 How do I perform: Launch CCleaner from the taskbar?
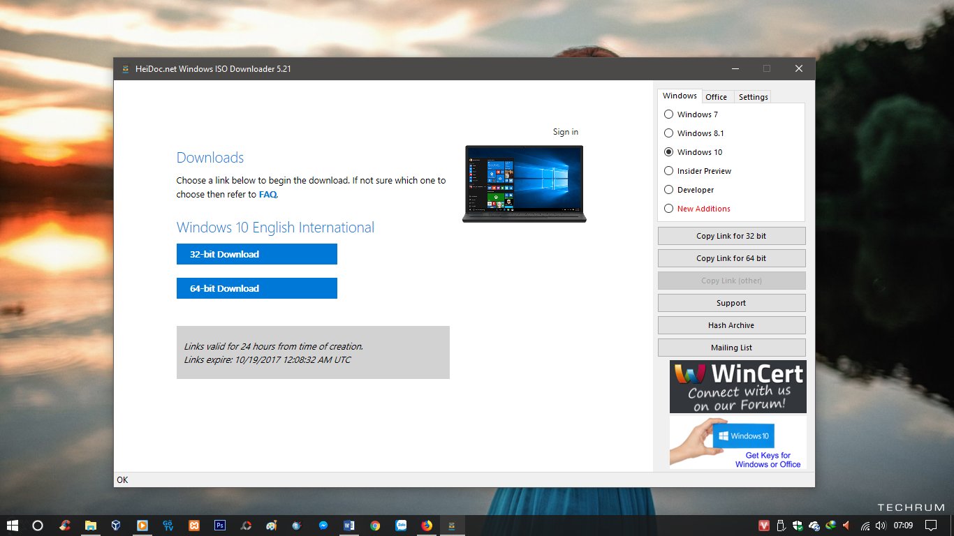click(65, 526)
